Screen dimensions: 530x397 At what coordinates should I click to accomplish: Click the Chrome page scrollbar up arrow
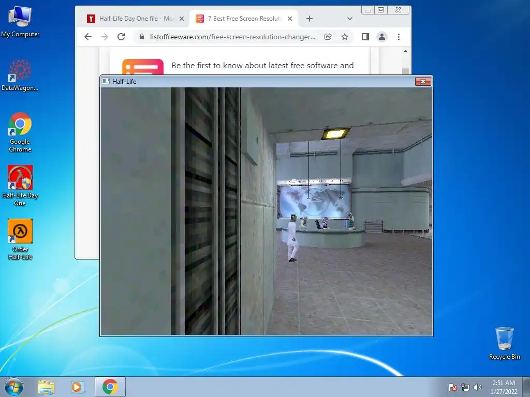tap(405, 52)
